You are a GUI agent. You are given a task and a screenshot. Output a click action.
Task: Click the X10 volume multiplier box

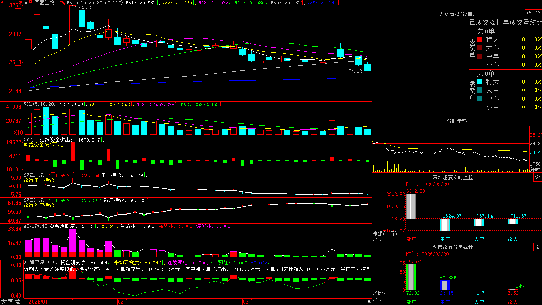[18, 133]
